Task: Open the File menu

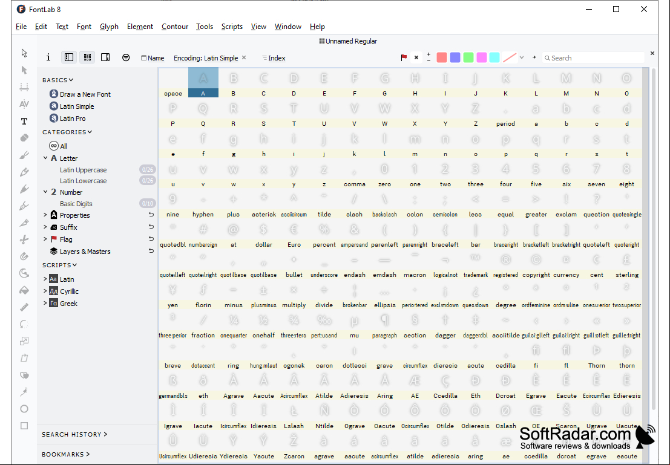Action: pyautogui.click(x=21, y=27)
